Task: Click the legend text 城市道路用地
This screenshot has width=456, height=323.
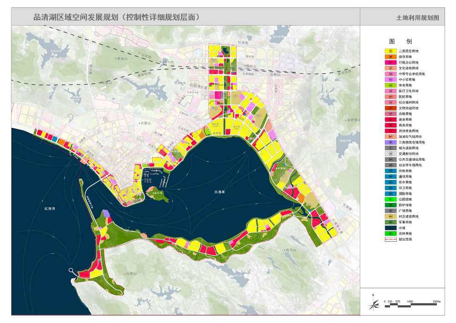Action: pyautogui.click(x=409, y=148)
